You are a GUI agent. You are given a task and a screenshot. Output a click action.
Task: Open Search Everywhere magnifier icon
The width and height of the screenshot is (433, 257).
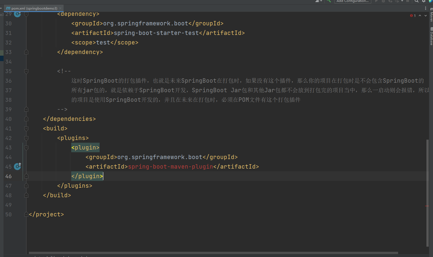coord(417,1)
